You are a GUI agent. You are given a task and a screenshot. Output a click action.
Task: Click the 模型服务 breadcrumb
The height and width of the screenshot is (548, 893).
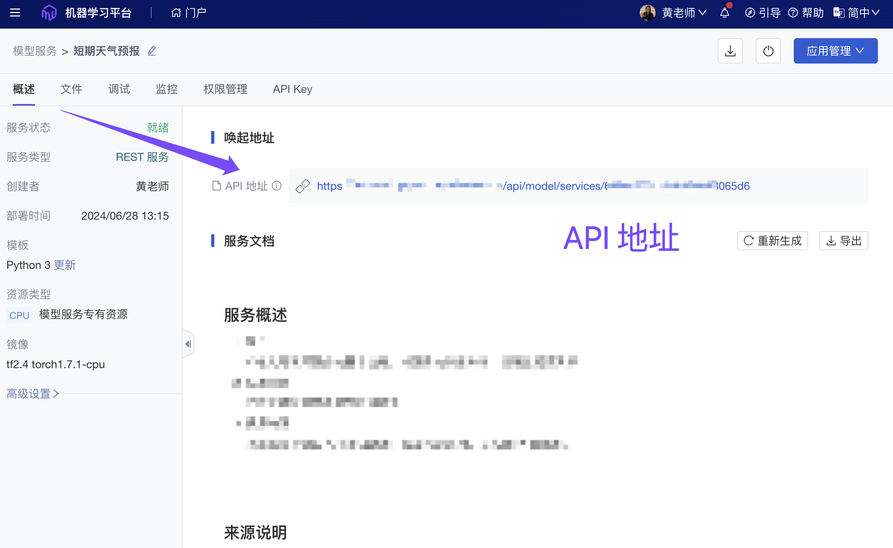35,51
